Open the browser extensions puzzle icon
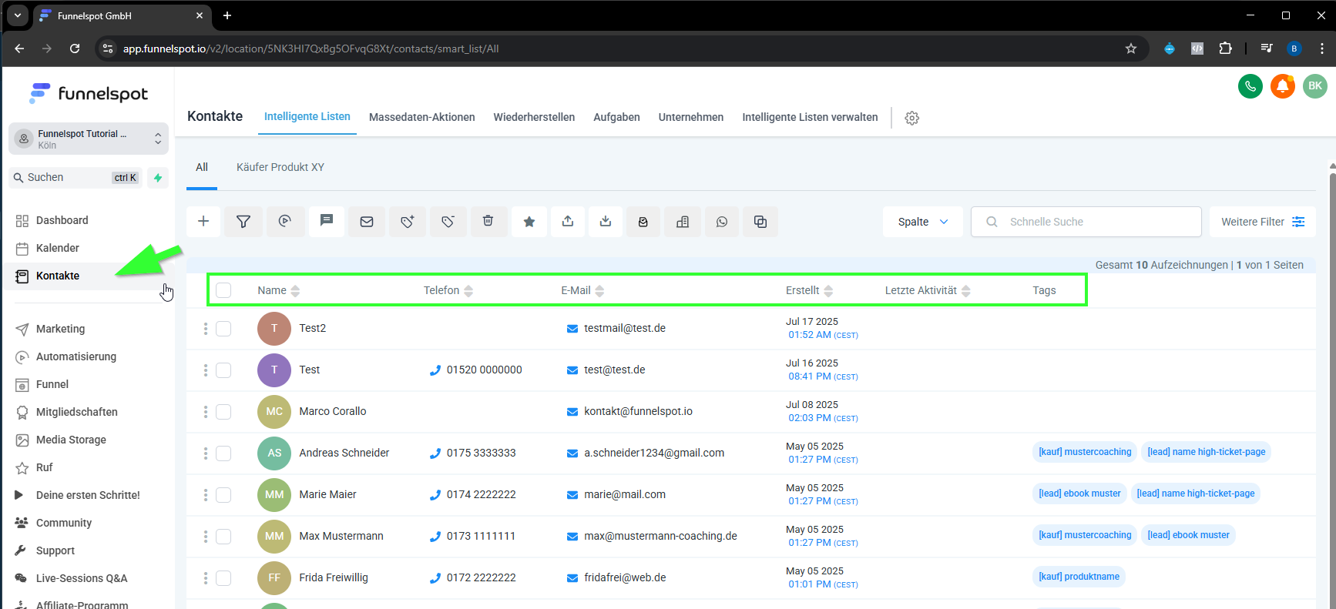The height and width of the screenshot is (609, 1336). click(x=1225, y=49)
